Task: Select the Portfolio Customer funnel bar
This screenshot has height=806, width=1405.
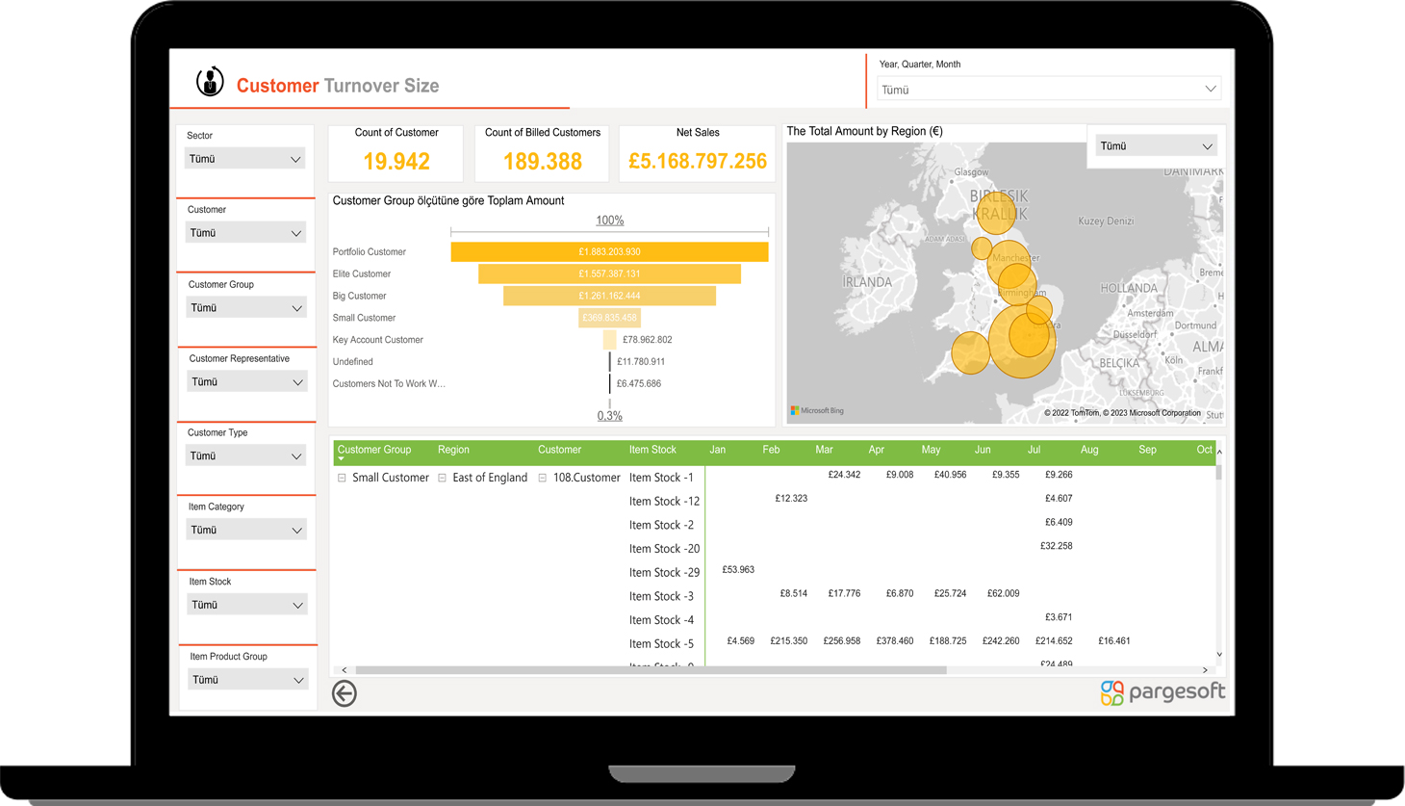Action: [x=609, y=252]
